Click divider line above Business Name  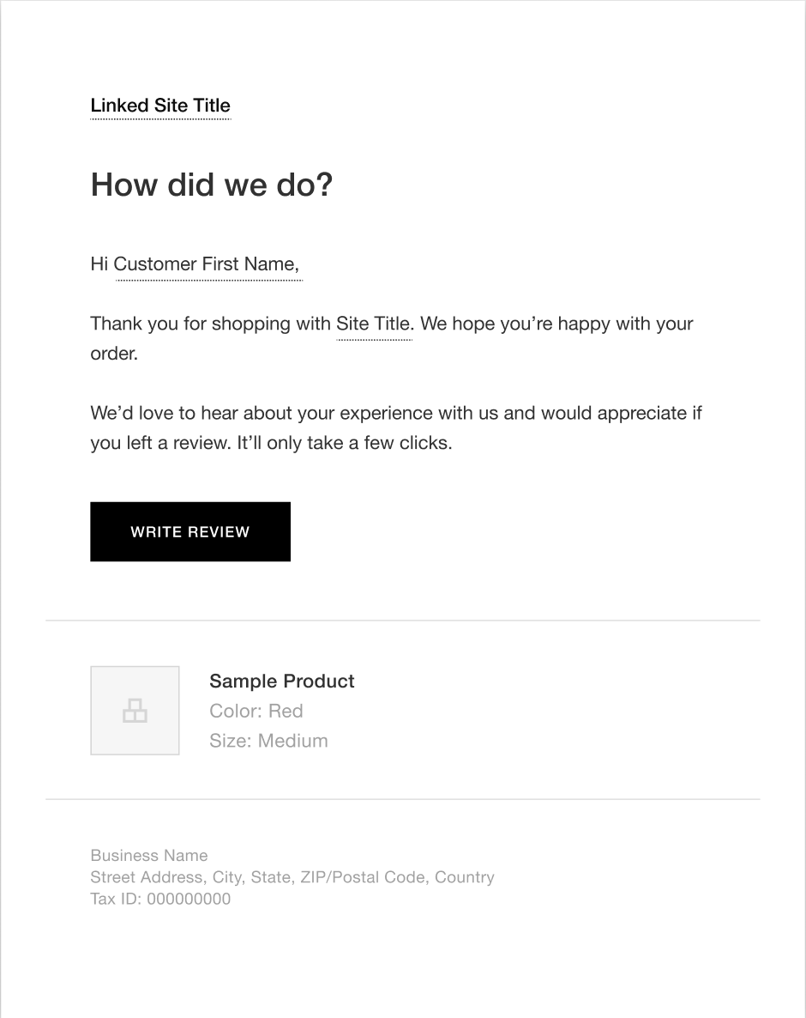(403, 799)
